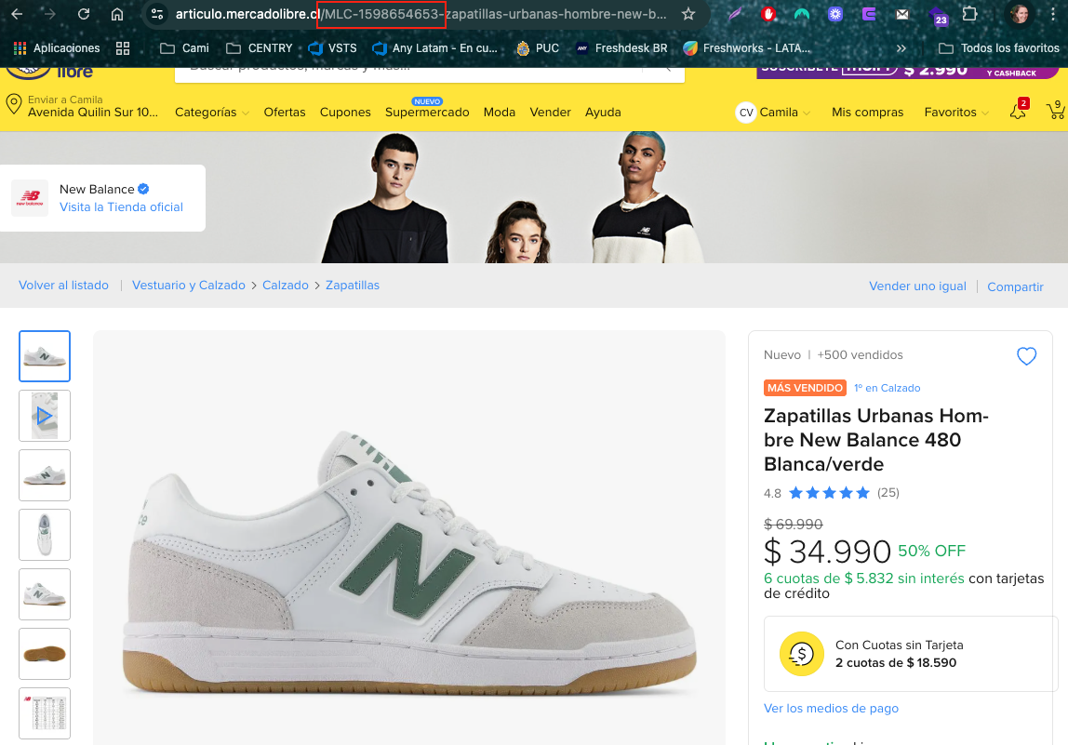Open the Freshdesk BR bookmark

pos(621,47)
